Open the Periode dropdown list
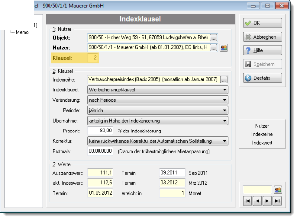297x219 pixels. [x=225, y=110]
